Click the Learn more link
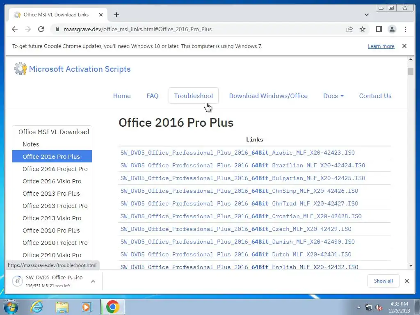 point(381,46)
